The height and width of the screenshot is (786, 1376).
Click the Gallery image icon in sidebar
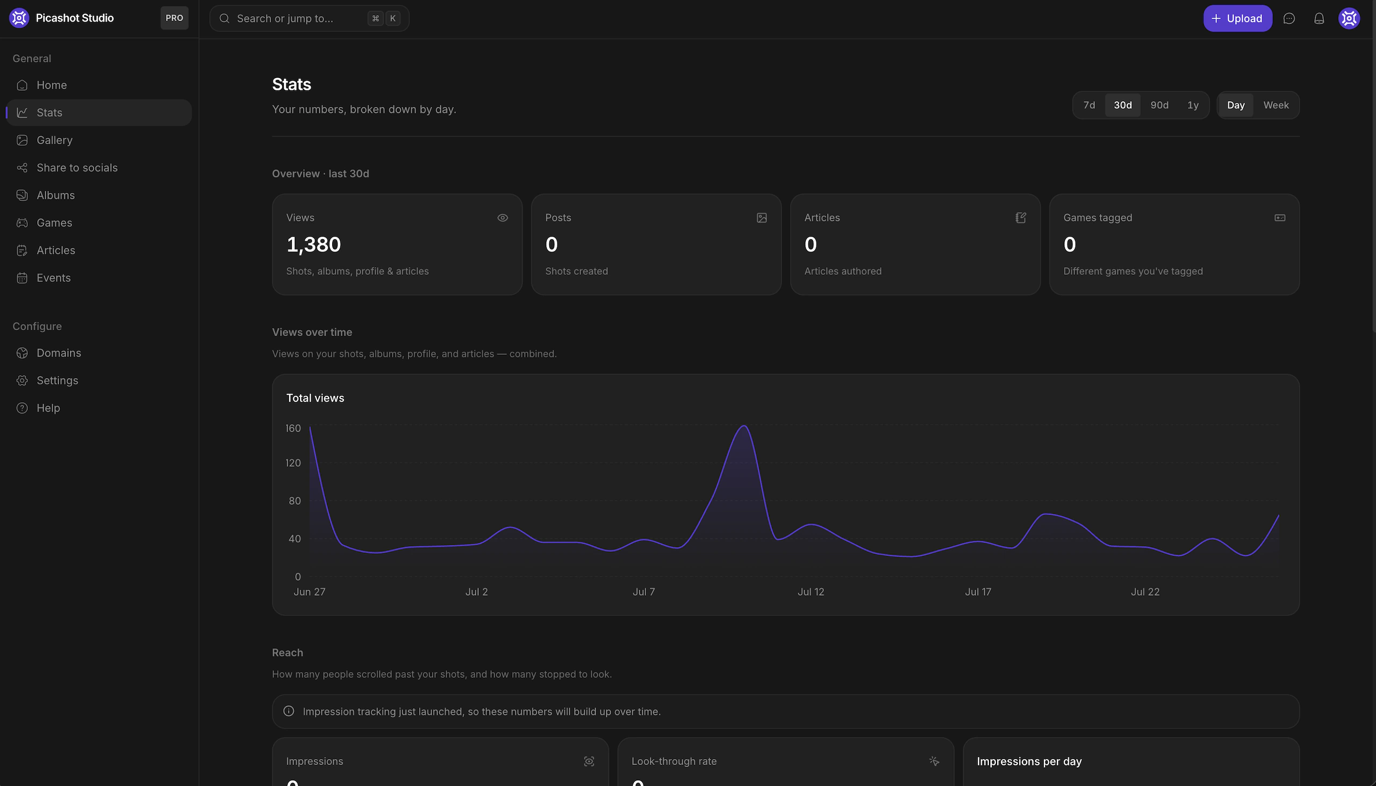tap(22, 140)
